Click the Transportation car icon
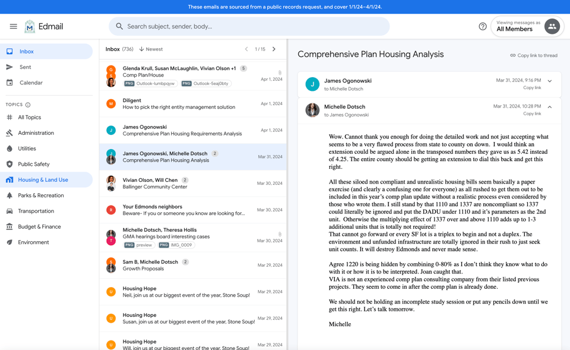Image resolution: width=570 pixels, height=350 pixels. (x=8, y=210)
